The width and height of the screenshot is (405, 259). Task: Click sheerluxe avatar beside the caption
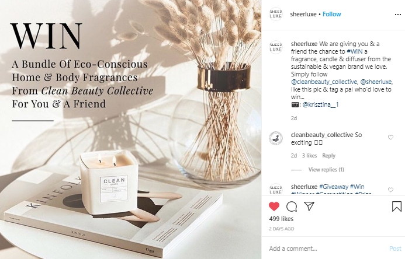pyautogui.click(x=276, y=47)
